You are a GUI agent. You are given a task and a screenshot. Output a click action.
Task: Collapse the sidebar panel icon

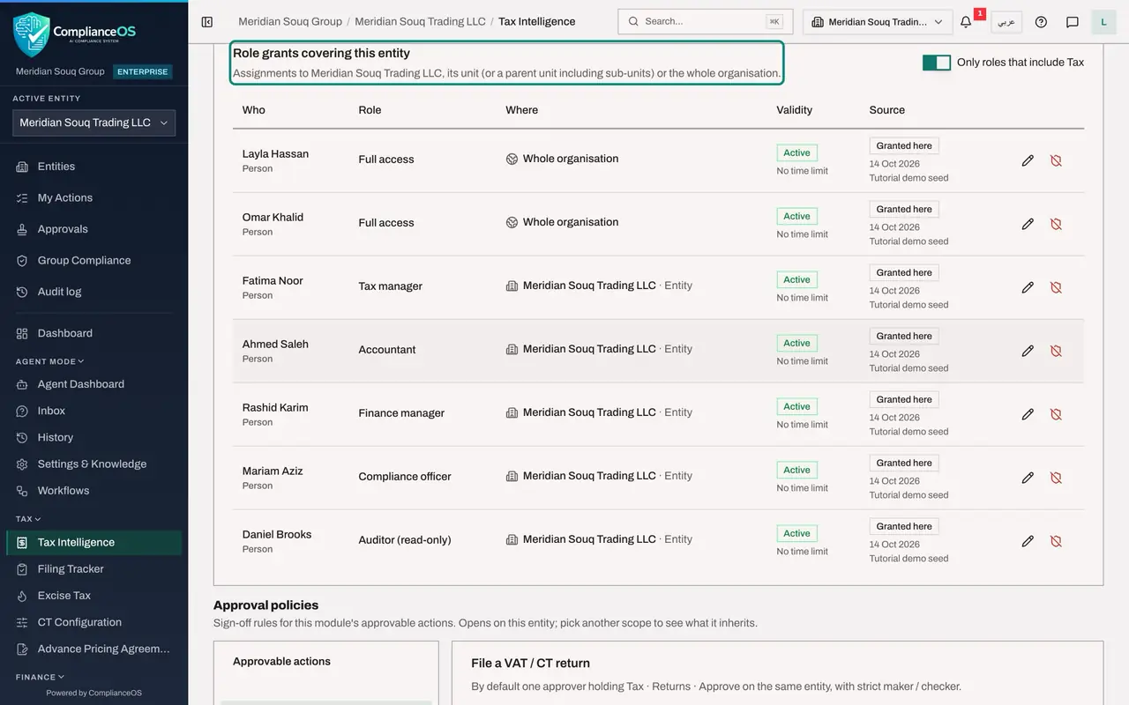[207, 22]
